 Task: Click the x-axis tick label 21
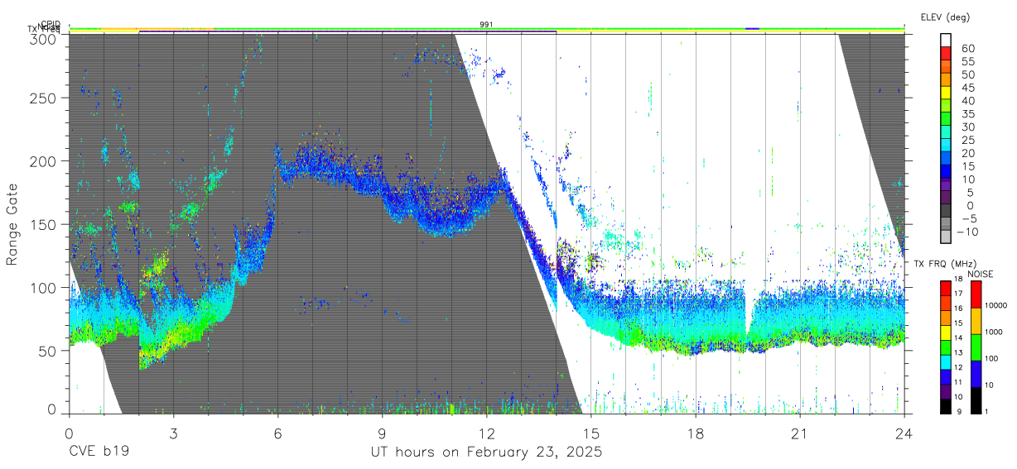(800, 433)
